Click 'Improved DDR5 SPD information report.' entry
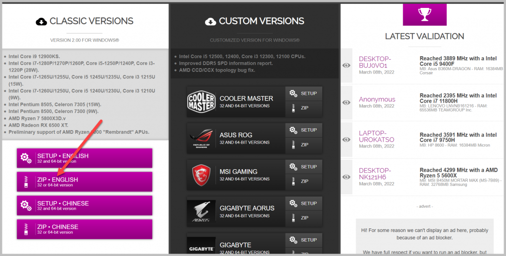 point(226,63)
